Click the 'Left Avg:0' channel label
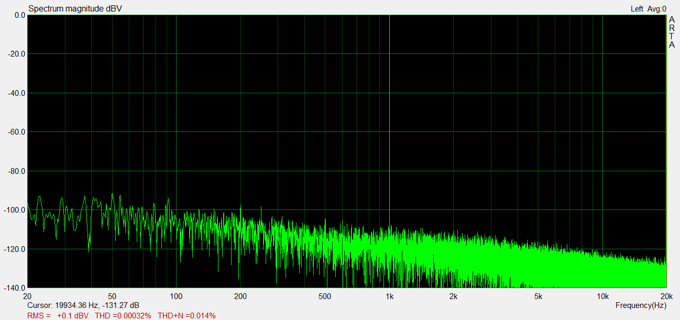Viewport: 680px width, 320px height. click(x=649, y=9)
